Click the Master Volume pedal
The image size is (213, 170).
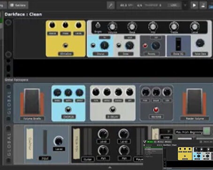[x=194, y=102]
